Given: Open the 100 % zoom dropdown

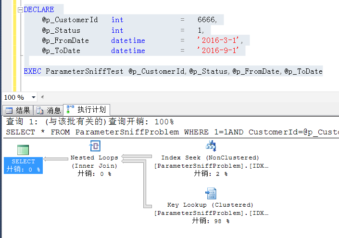Looking at the screenshot, I should click(x=32, y=97).
